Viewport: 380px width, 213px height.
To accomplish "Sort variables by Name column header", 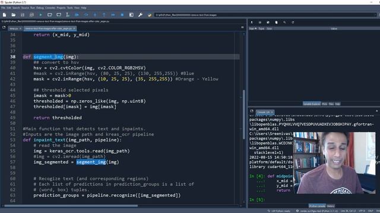I will (253, 28).
